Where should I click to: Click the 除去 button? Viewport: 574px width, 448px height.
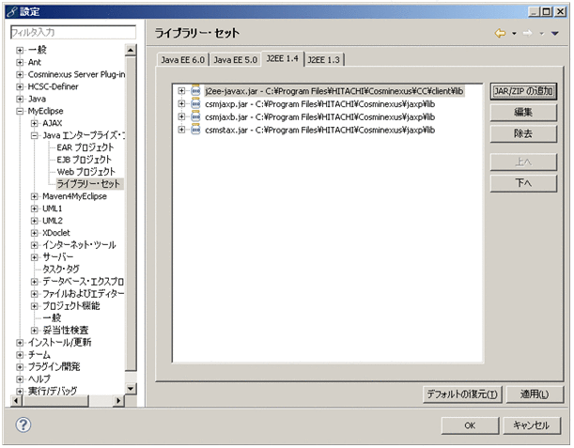[x=523, y=133]
